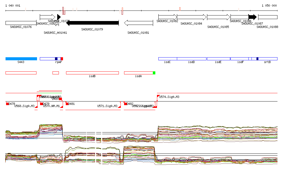Click the U574.SigA.M3 red flag marker

[x=158, y=97]
